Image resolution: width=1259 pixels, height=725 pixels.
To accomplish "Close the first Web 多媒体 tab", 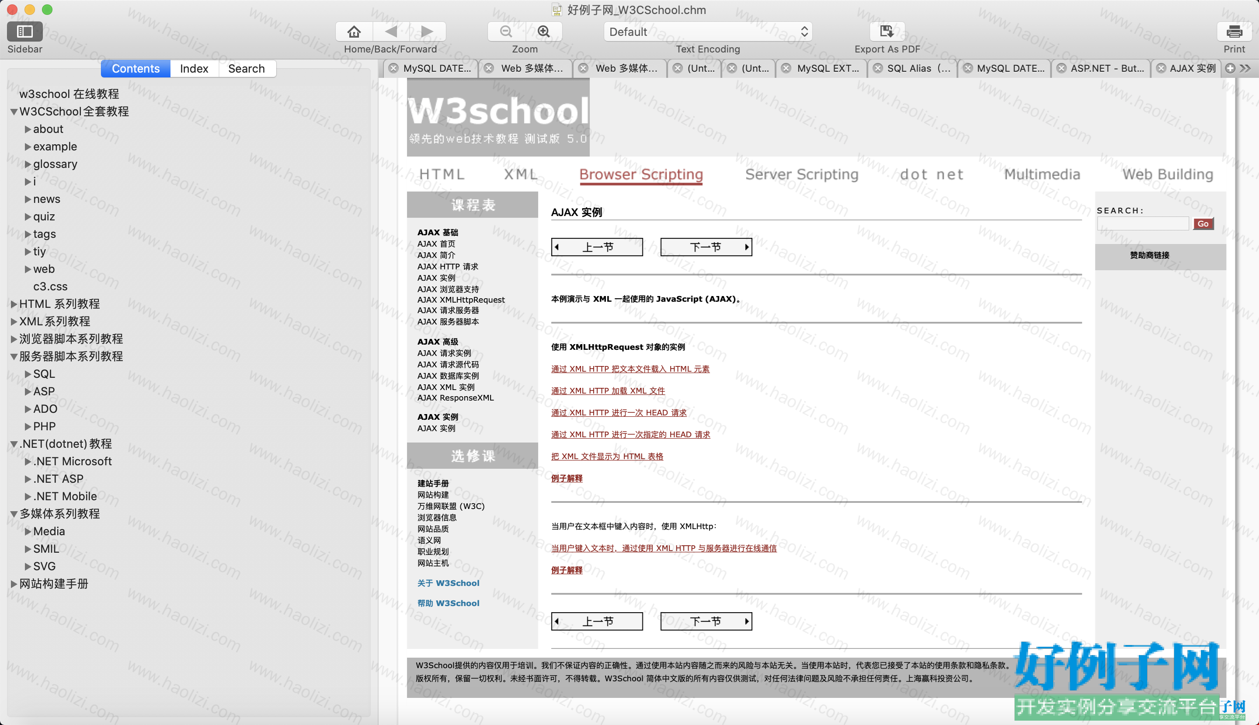I will (489, 68).
